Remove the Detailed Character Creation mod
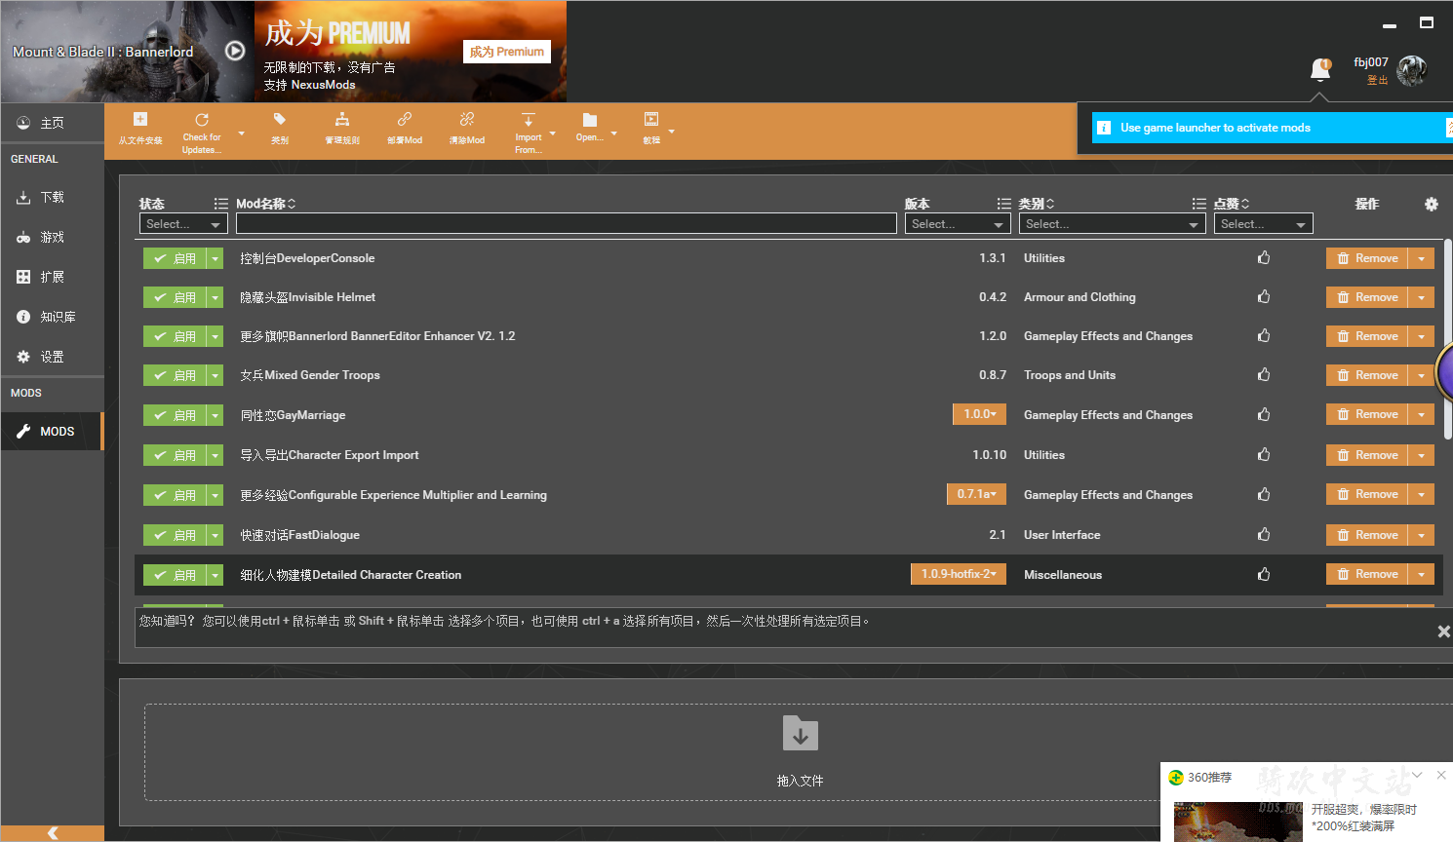1453x842 pixels. tap(1367, 574)
